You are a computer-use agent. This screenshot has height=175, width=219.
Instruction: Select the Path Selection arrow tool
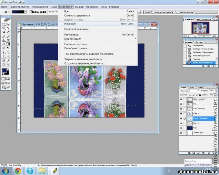[x=4, y=52]
